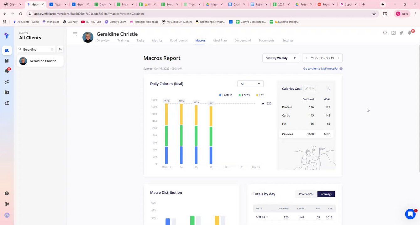This screenshot has height=225, width=420.
Task: Click the browser address bar URL
Action: click(89, 14)
